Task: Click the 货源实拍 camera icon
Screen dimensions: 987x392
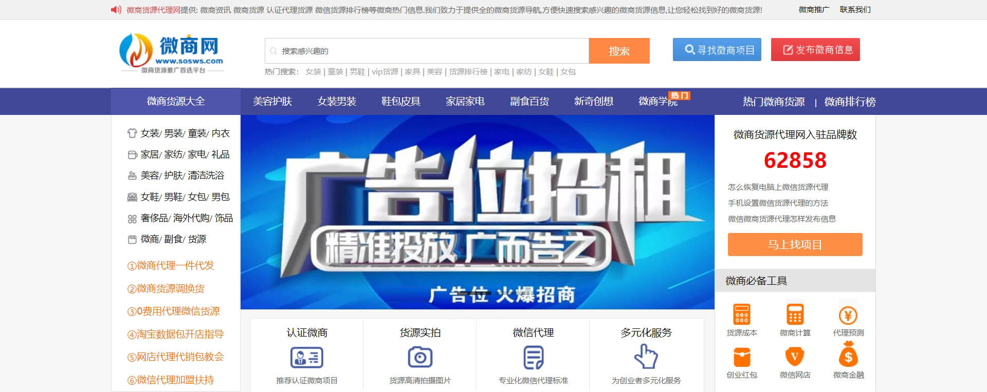Action: tap(420, 357)
